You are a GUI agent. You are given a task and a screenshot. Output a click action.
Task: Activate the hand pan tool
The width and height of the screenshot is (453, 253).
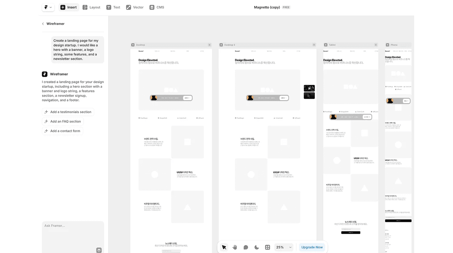pos(235,247)
